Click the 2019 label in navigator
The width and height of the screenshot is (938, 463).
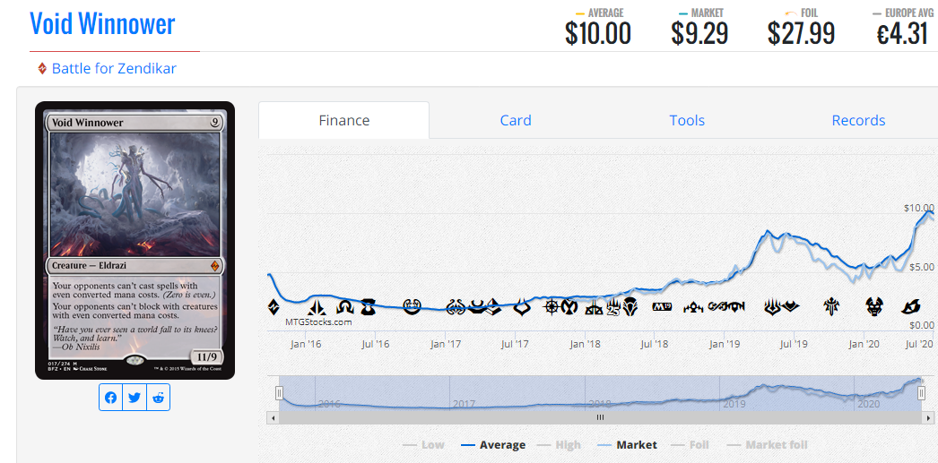click(734, 405)
